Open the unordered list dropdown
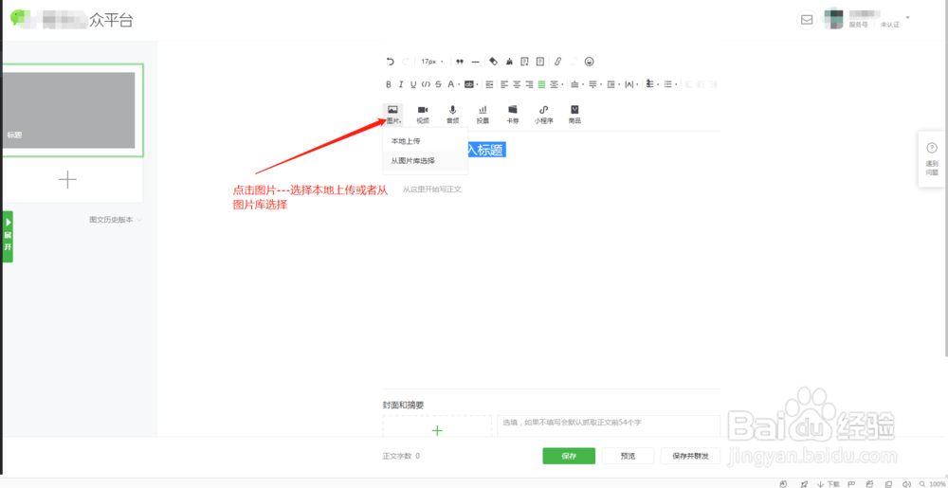The image size is (948, 488). tap(671, 84)
